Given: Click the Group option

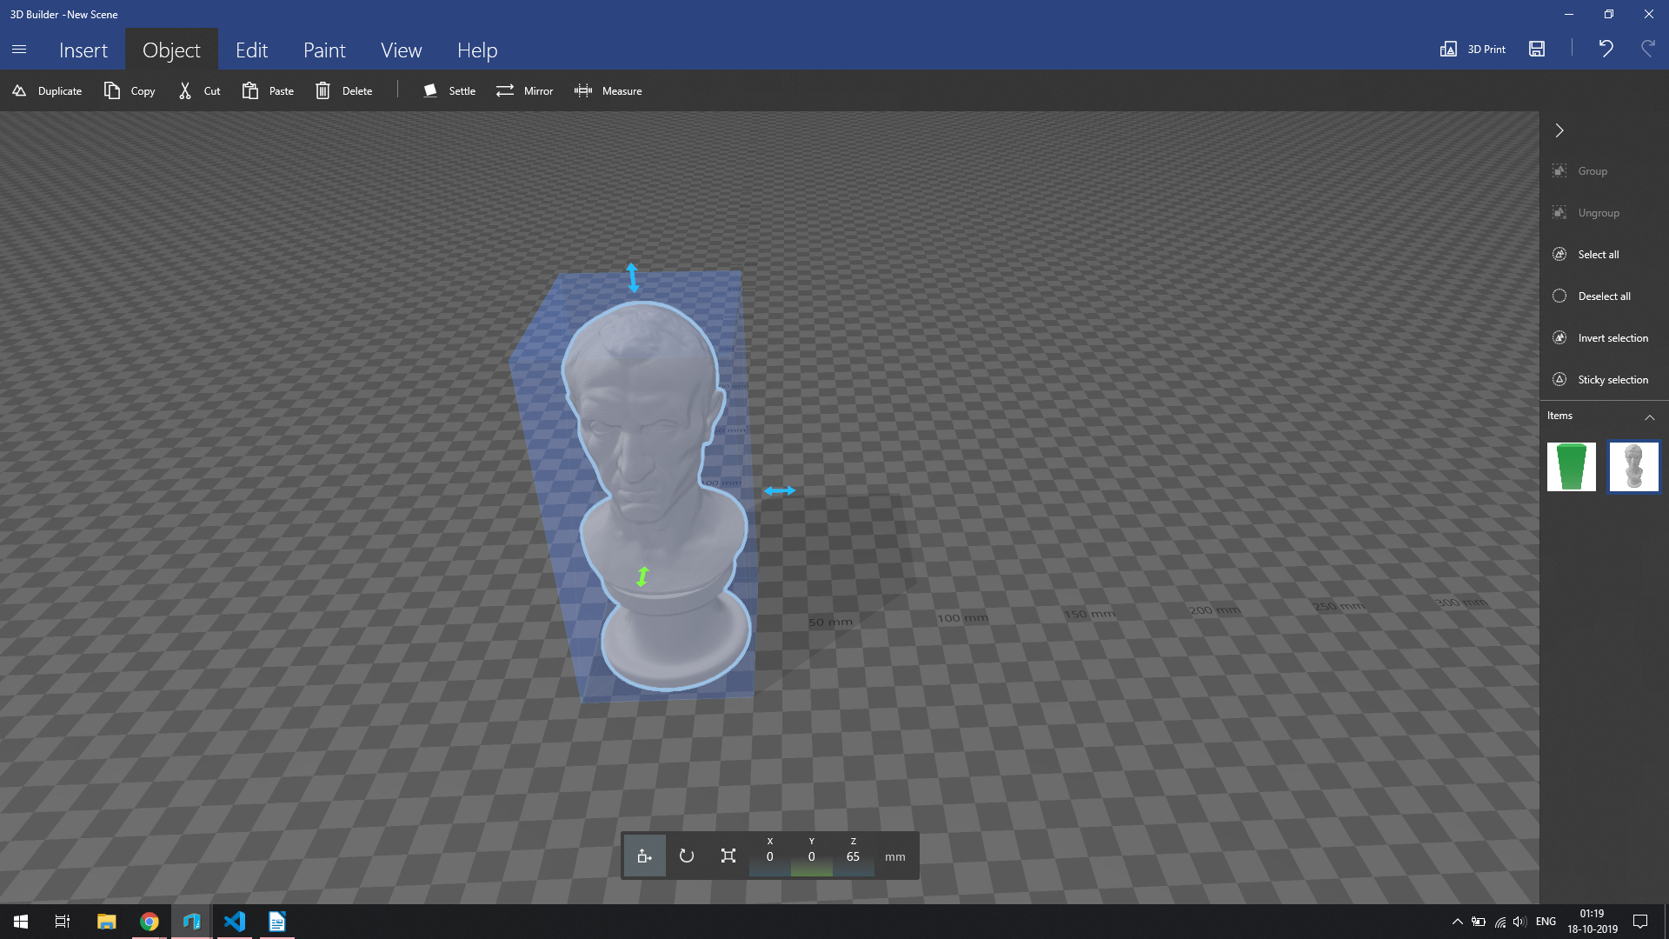Looking at the screenshot, I should (1579, 171).
